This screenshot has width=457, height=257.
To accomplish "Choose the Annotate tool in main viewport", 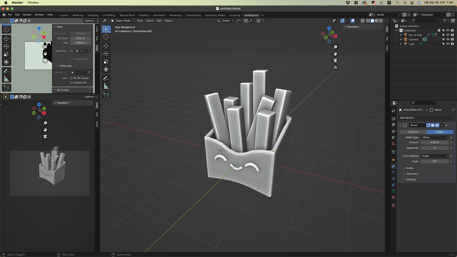I will click(x=106, y=78).
